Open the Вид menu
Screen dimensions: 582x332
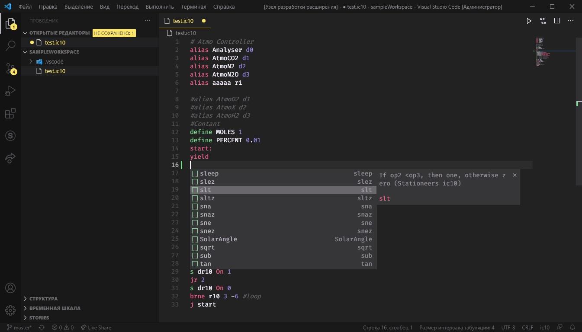105,7
